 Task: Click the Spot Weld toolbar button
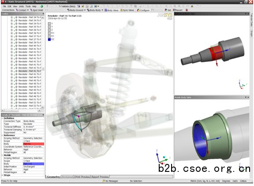pos(37,10)
